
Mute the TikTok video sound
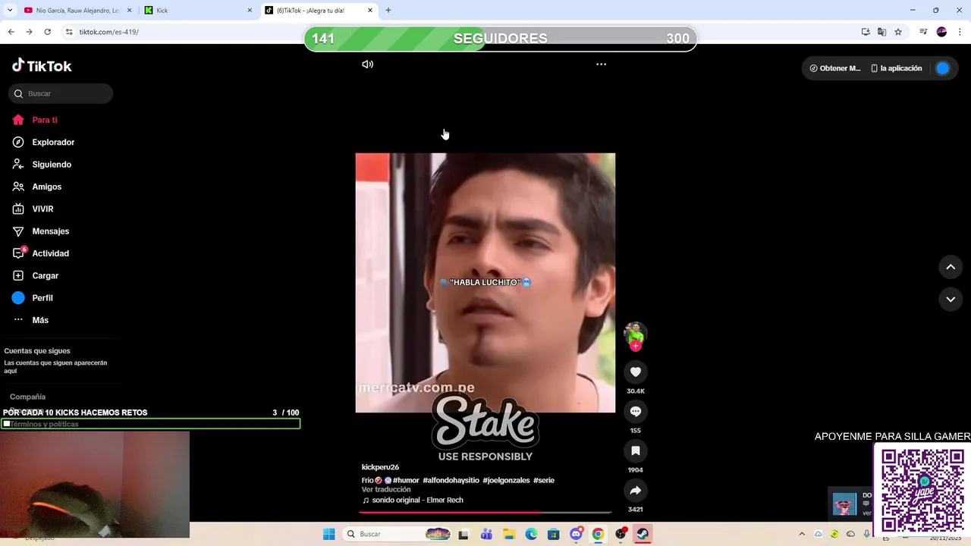point(367,64)
